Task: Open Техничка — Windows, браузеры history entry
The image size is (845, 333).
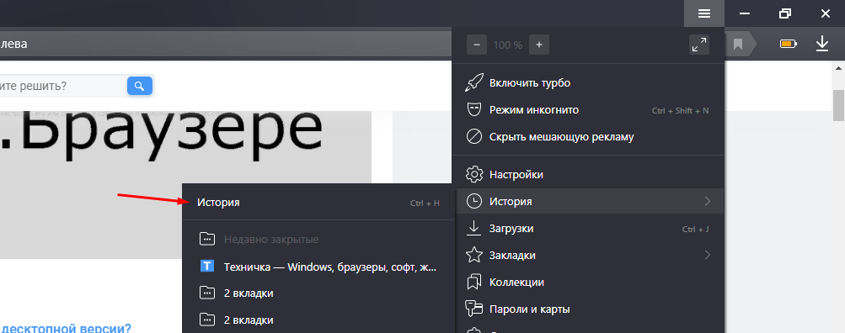Action: 318,267
